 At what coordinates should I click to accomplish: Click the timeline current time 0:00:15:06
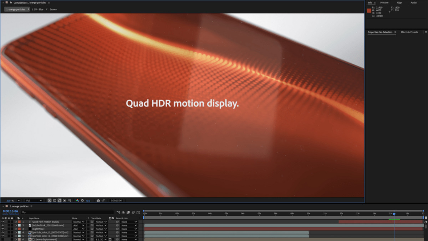(x=10, y=211)
